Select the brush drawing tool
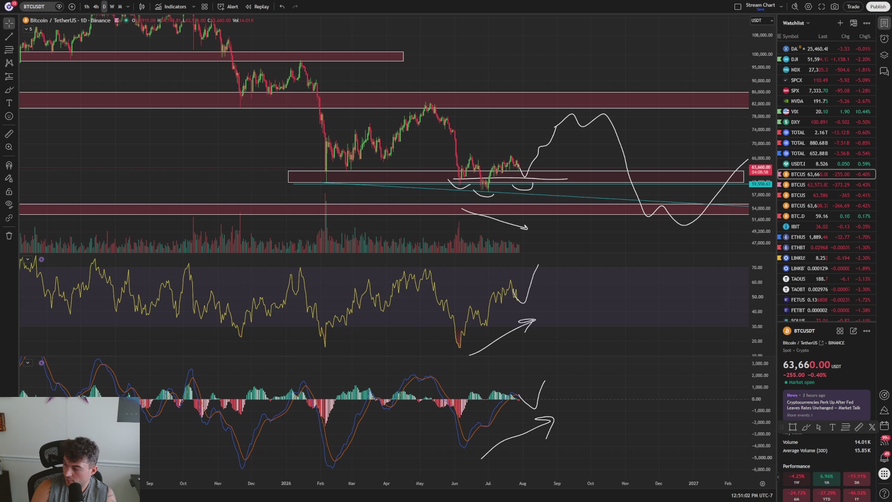 pyautogui.click(x=9, y=90)
